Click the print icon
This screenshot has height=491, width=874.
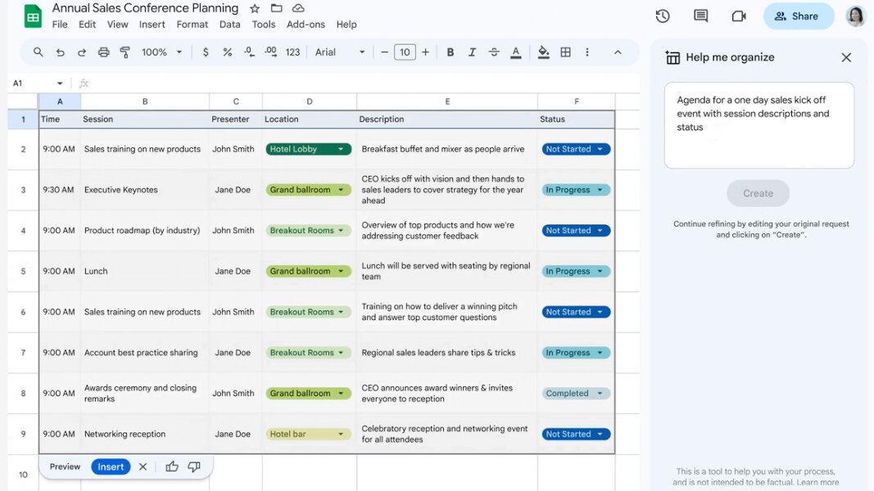103,52
